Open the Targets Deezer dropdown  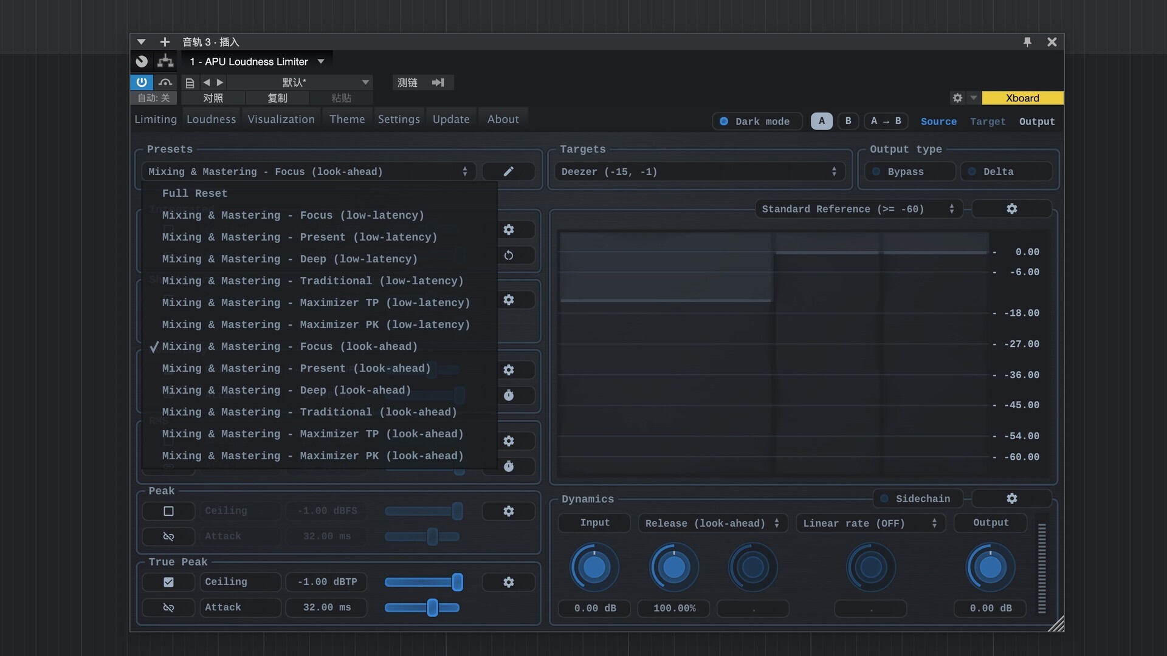(x=699, y=172)
